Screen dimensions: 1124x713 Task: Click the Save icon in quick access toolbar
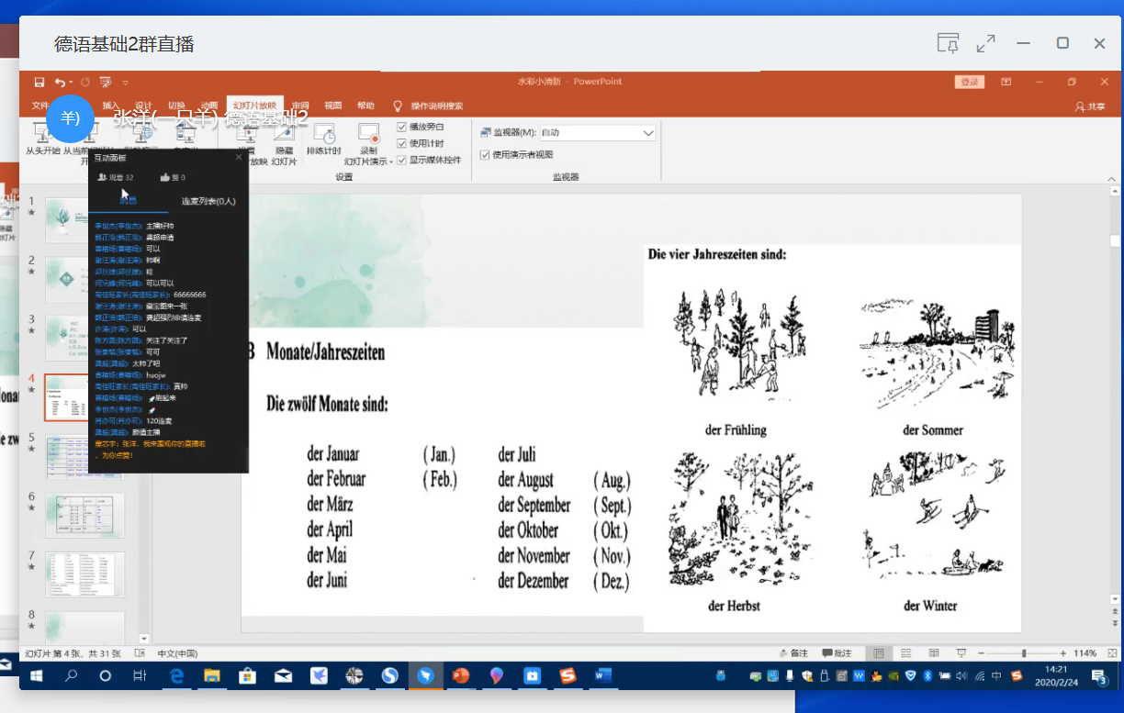[39, 82]
